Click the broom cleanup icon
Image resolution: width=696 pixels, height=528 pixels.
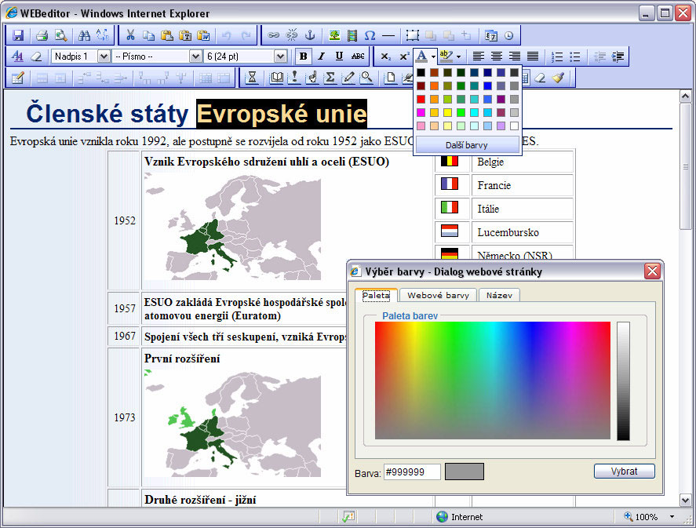click(558, 78)
